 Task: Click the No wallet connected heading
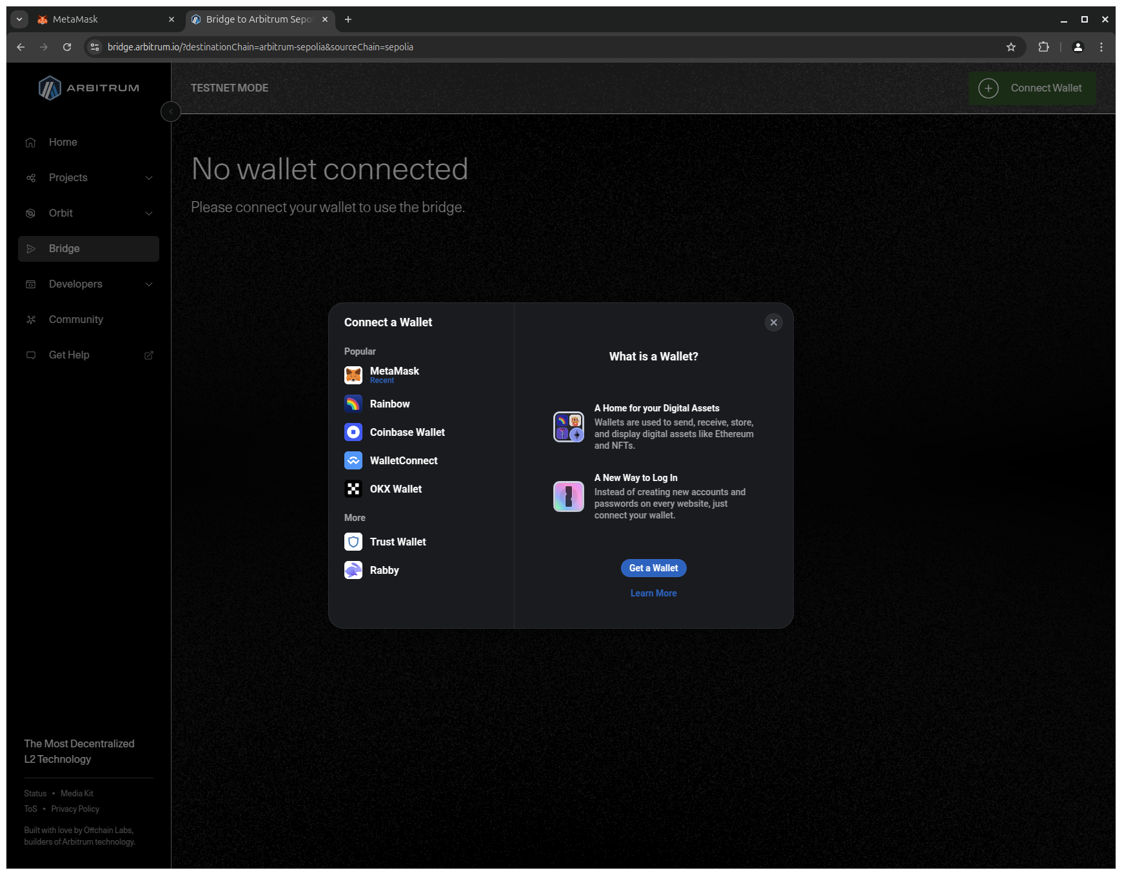[x=330, y=169]
